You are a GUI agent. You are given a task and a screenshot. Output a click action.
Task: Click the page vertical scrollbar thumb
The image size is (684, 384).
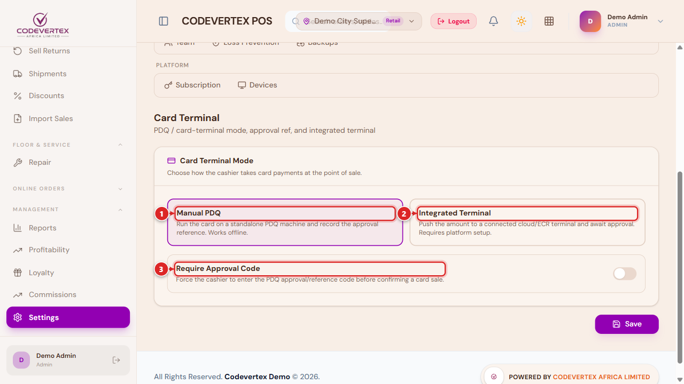pos(680,267)
